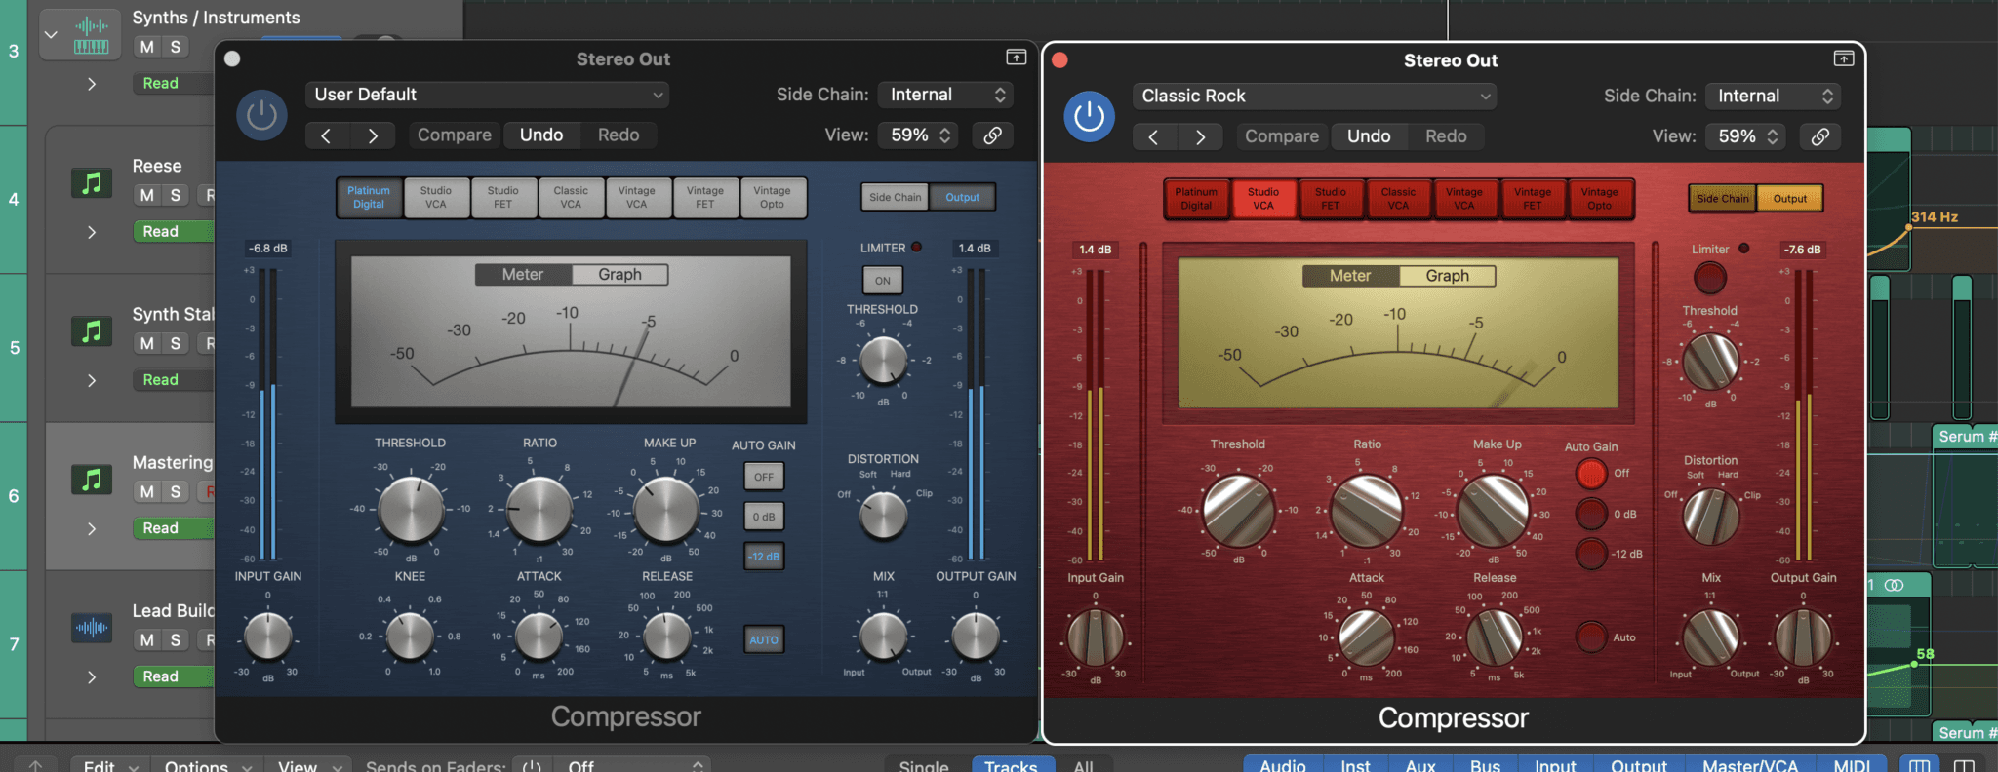
Task: Switch to Graph view in red compressor
Action: (x=1447, y=276)
